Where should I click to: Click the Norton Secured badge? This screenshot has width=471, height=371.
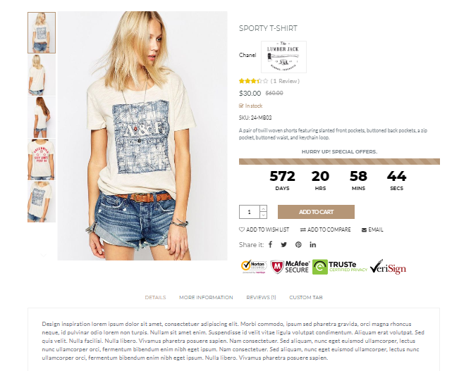pos(254,267)
